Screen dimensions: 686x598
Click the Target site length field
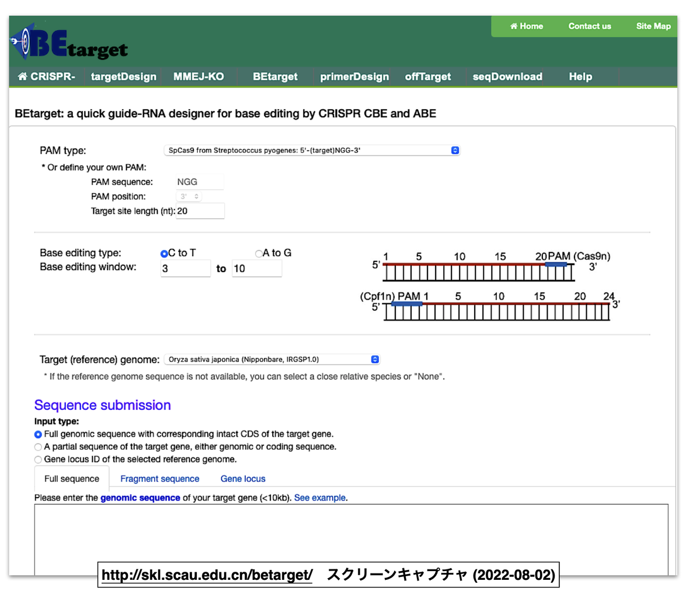coord(200,211)
